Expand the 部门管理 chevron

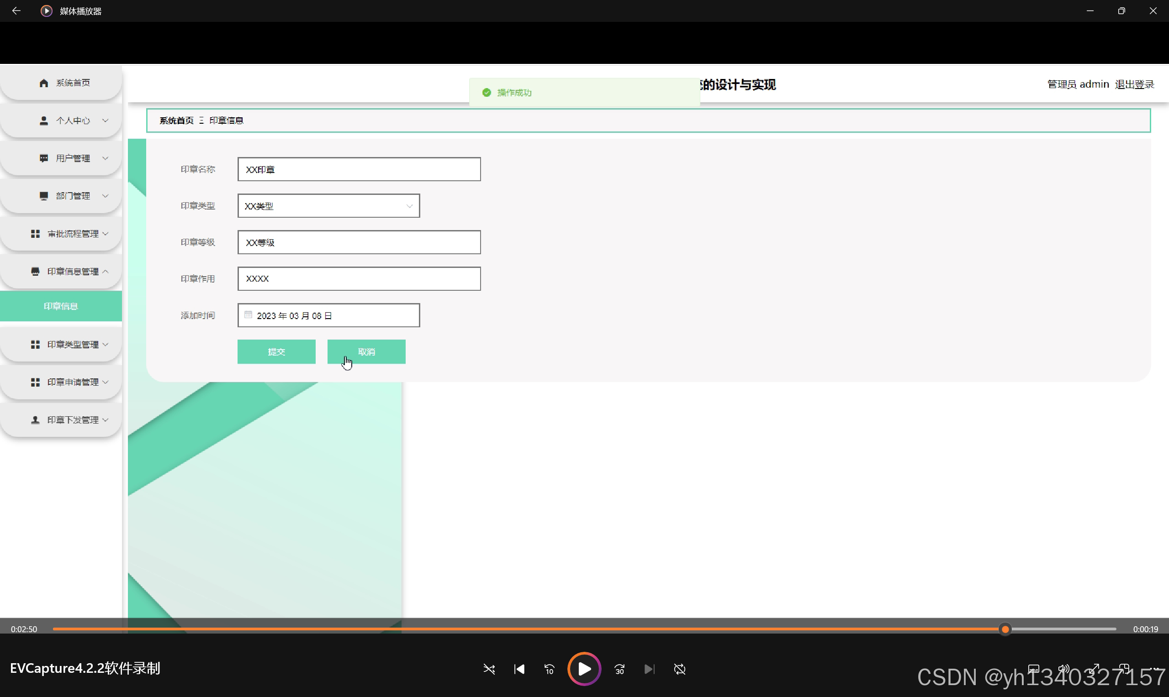(105, 196)
